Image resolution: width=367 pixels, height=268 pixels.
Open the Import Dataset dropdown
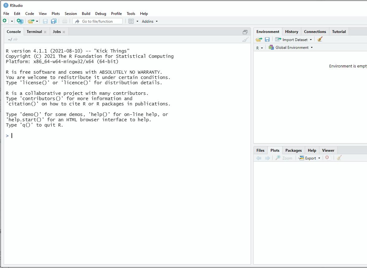(x=294, y=39)
